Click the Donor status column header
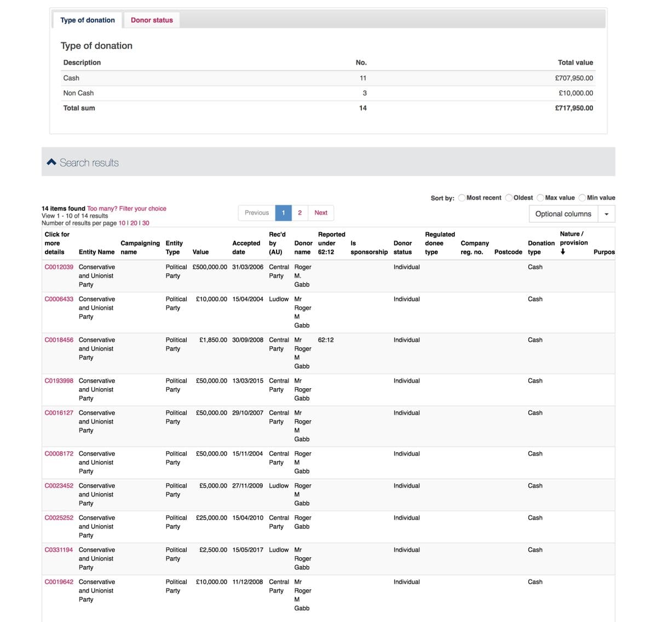Viewport: 657px width, 622px height. click(x=402, y=247)
